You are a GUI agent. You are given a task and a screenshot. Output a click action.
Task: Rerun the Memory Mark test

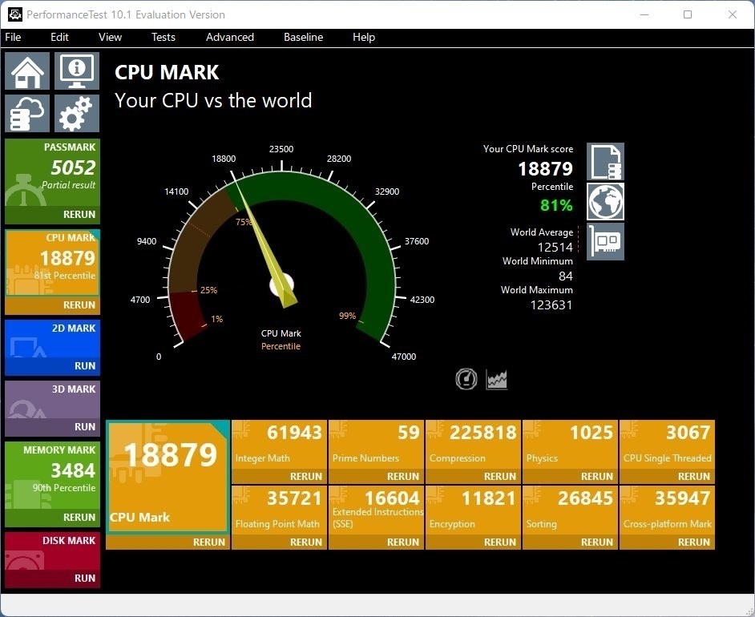pyautogui.click(x=52, y=518)
